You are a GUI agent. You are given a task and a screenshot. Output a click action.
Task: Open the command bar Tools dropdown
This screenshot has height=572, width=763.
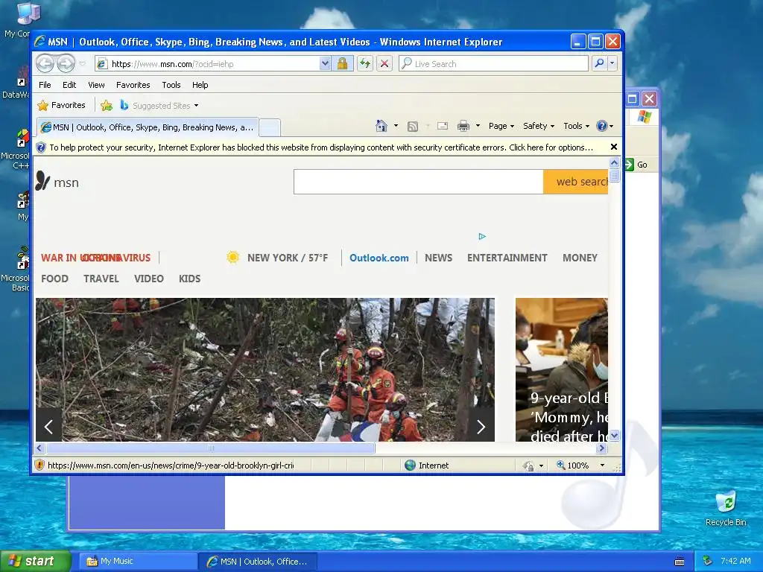coord(576,126)
